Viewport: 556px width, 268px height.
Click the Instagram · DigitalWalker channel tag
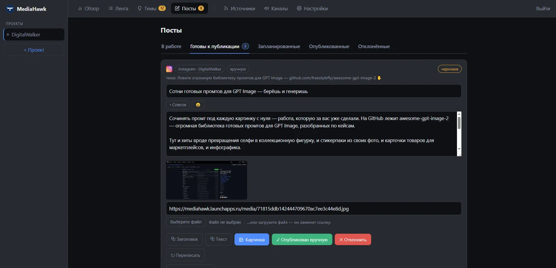click(x=200, y=69)
